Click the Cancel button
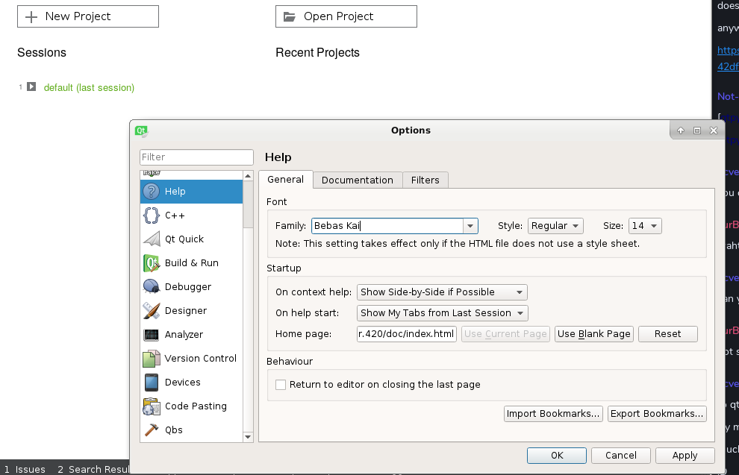The image size is (739, 475). (621, 456)
